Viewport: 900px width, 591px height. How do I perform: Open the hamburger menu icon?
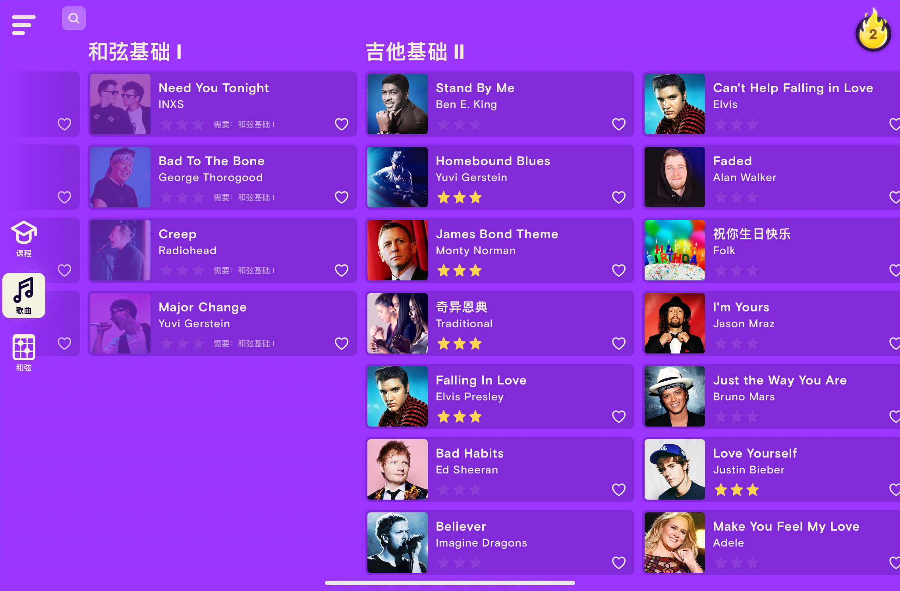coord(24,25)
